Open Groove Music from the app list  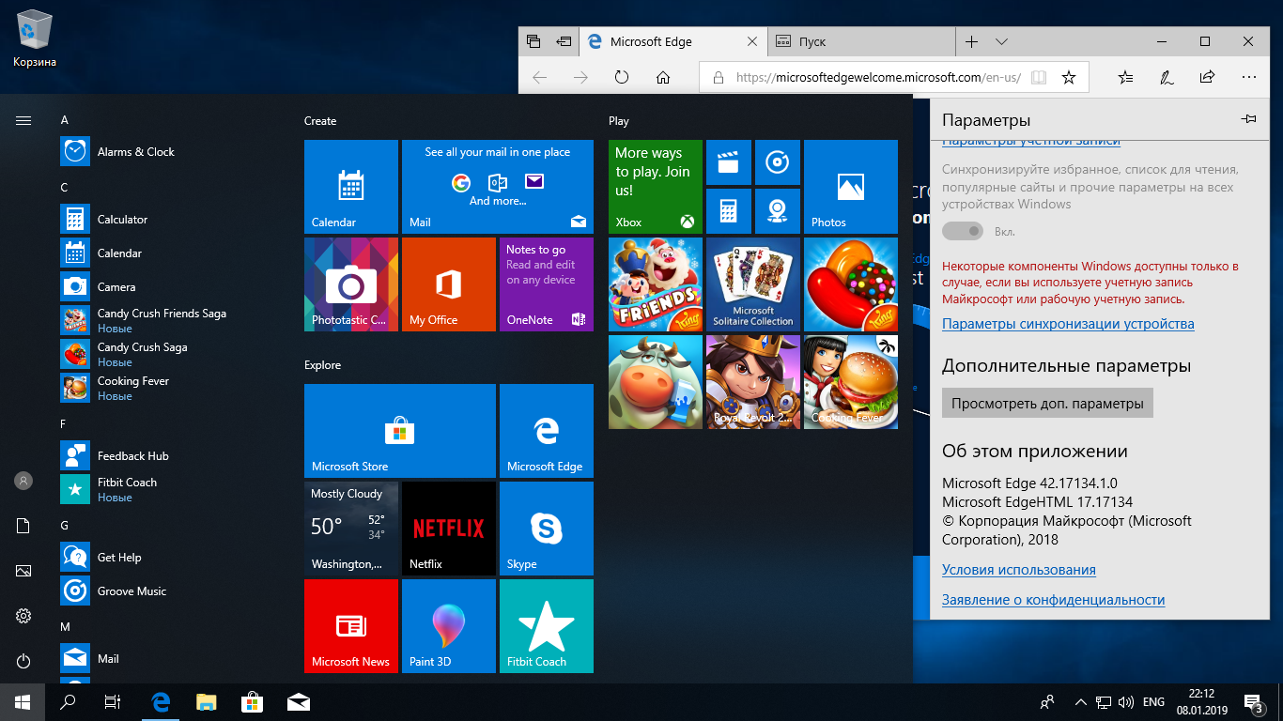169,591
